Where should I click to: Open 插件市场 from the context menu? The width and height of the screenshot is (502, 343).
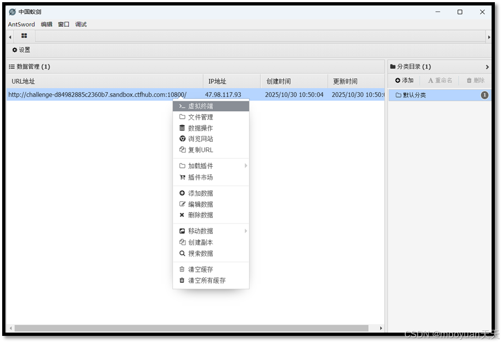211,177
